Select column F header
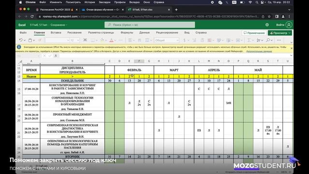This screenshot has height=174, width=309. (x=139, y=61)
